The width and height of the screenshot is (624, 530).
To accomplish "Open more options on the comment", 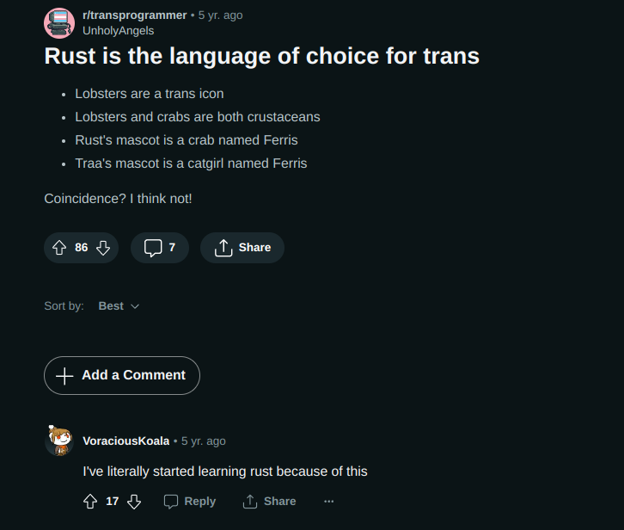I will pyautogui.click(x=328, y=502).
